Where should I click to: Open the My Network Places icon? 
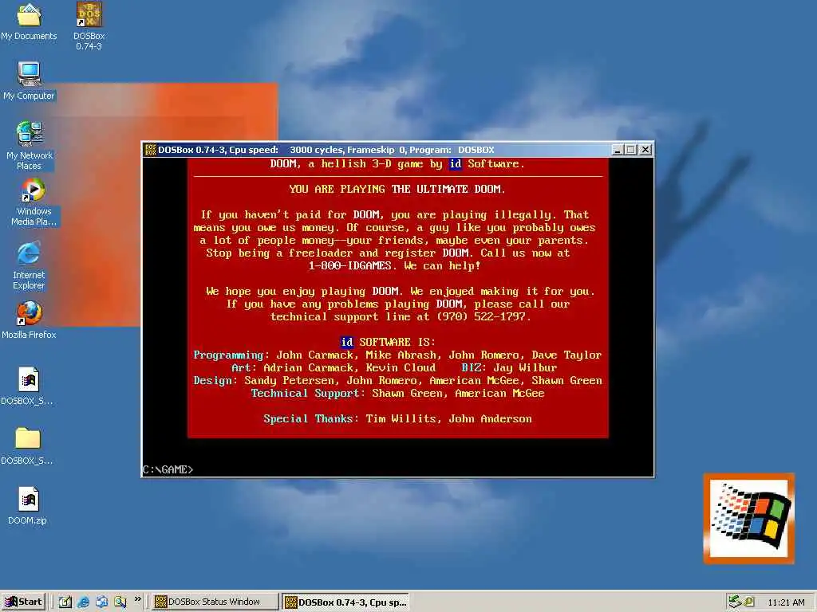pyautogui.click(x=29, y=145)
